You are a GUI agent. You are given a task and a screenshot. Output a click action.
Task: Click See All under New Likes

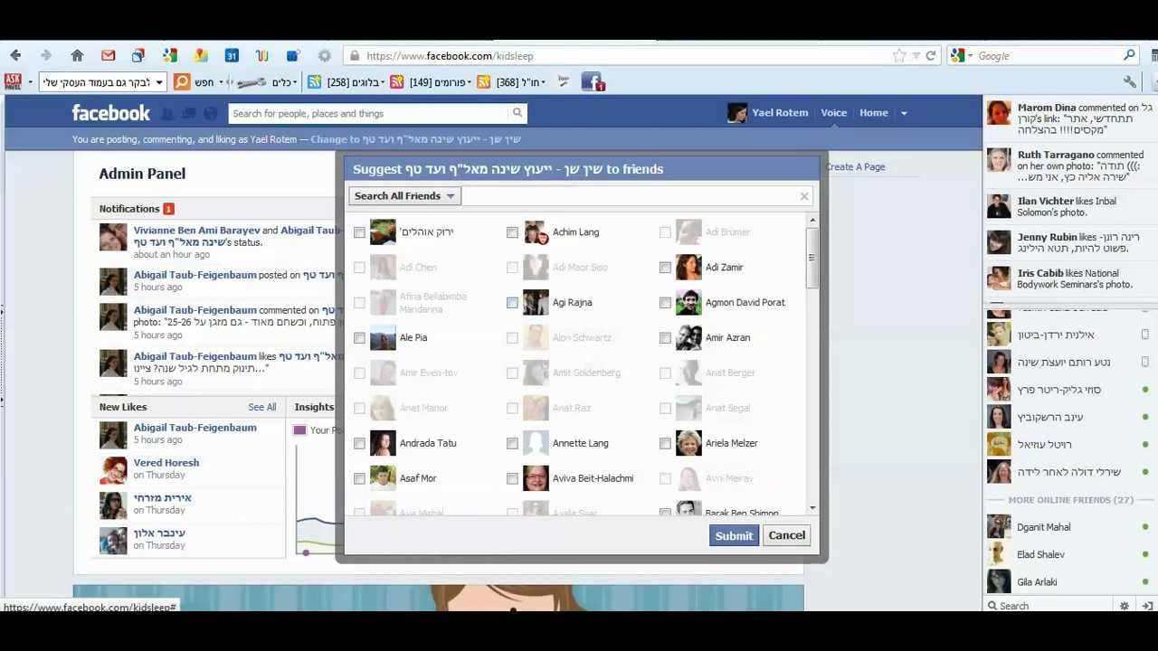tap(262, 407)
